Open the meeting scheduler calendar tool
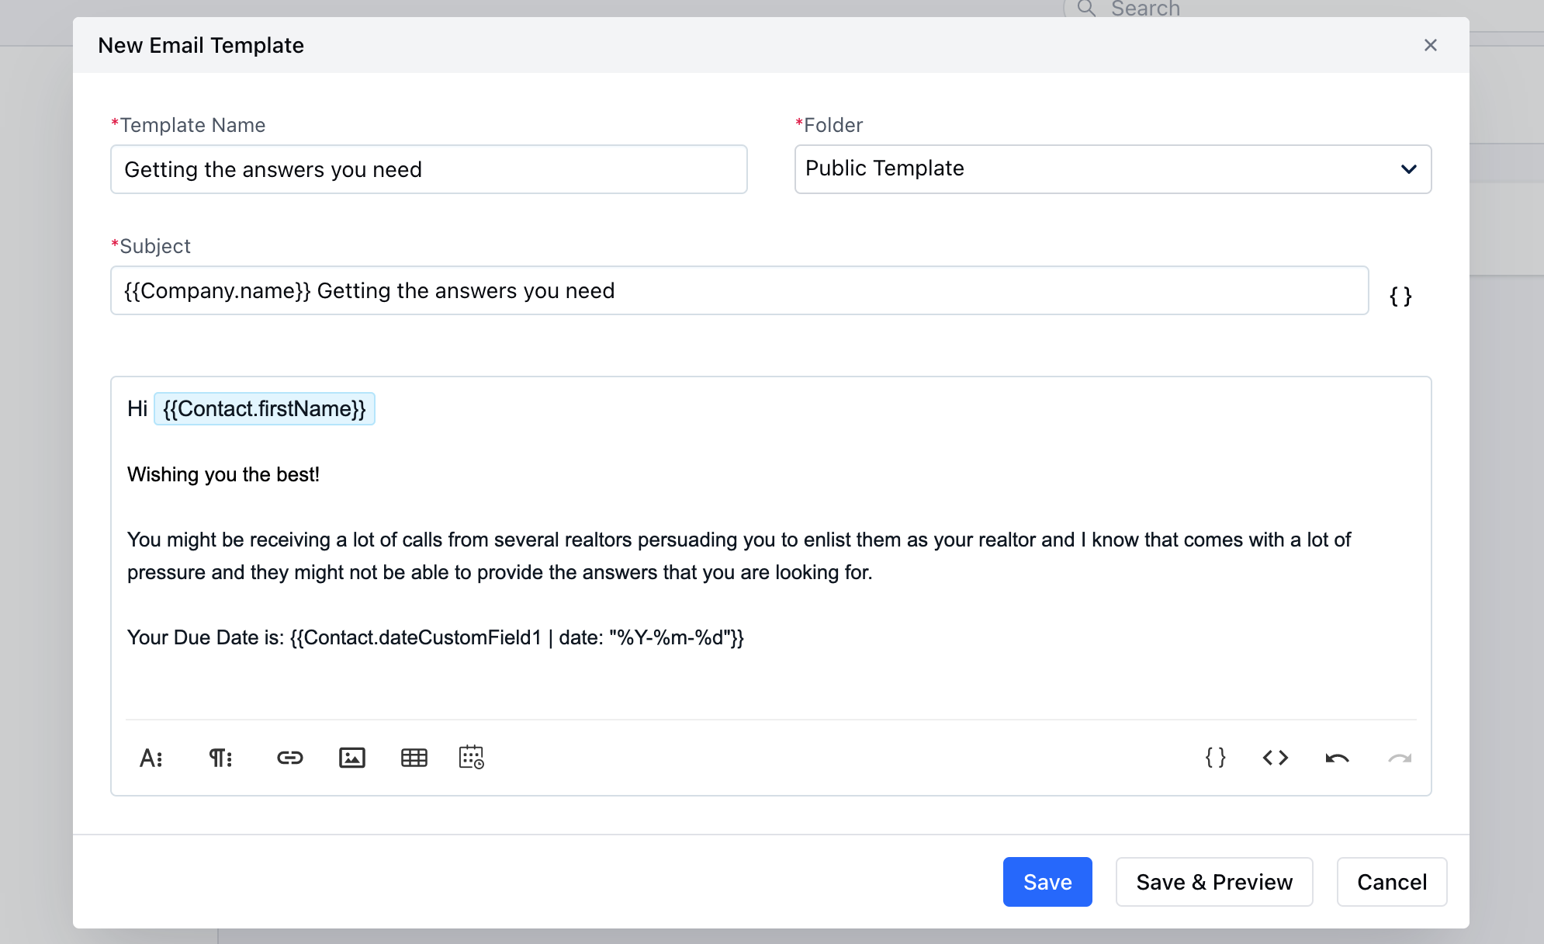 (472, 758)
